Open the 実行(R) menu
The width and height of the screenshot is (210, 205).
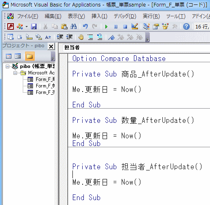[x=151, y=16]
